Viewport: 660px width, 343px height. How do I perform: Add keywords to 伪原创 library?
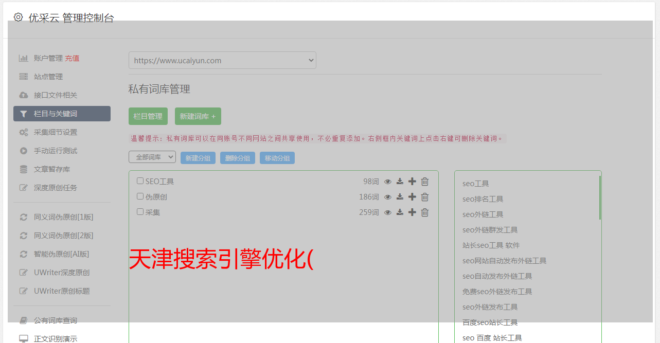[x=412, y=197]
